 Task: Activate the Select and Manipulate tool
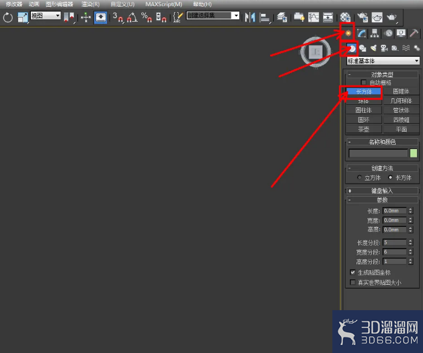tap(86, 17)
